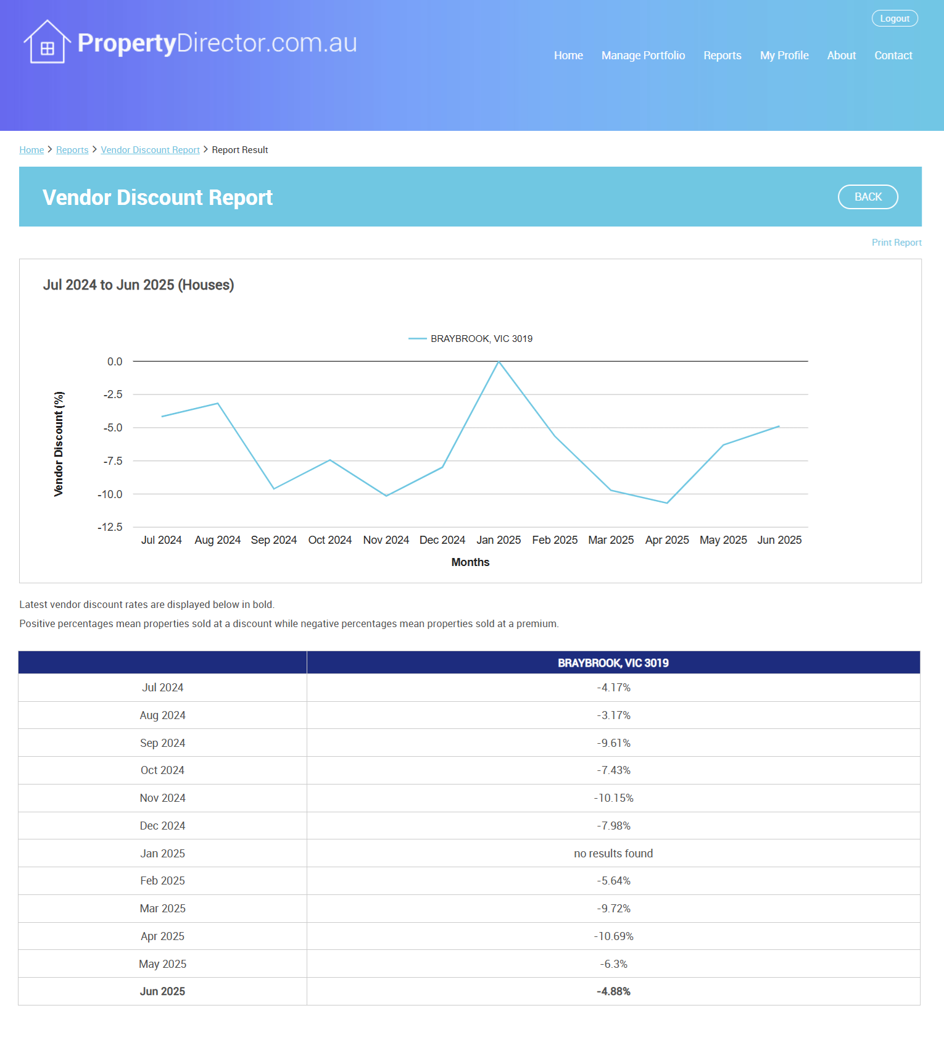Click the Logout button
Viewport: 944px width, 1045px height.
(894, 19)
